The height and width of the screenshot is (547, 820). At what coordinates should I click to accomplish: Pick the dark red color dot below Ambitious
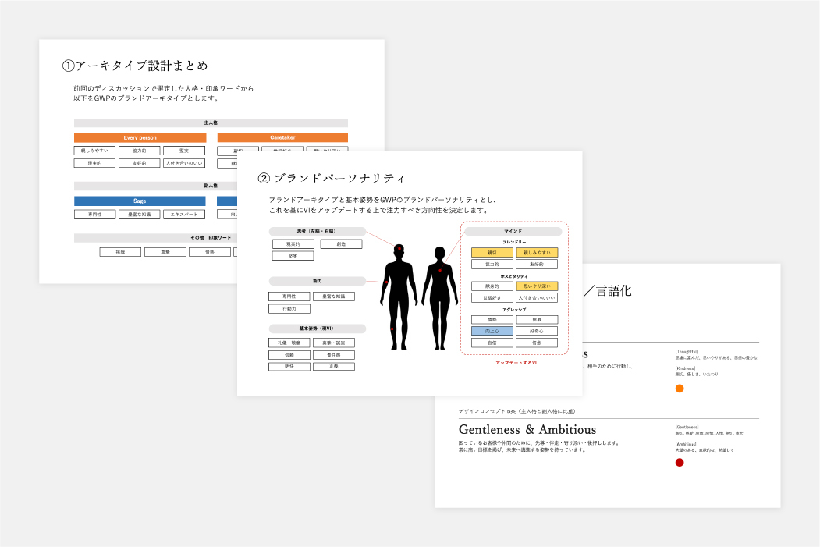tap(680, 462)
